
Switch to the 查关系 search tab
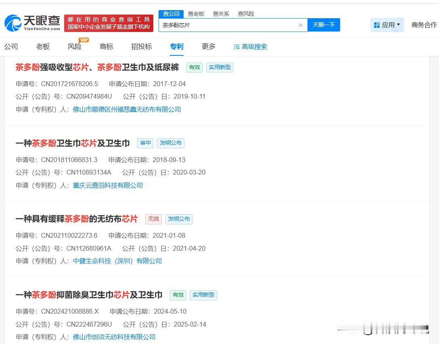coord(221,14)
